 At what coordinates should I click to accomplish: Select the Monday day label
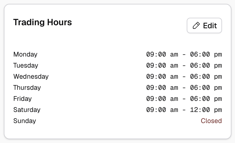[25, 54]
